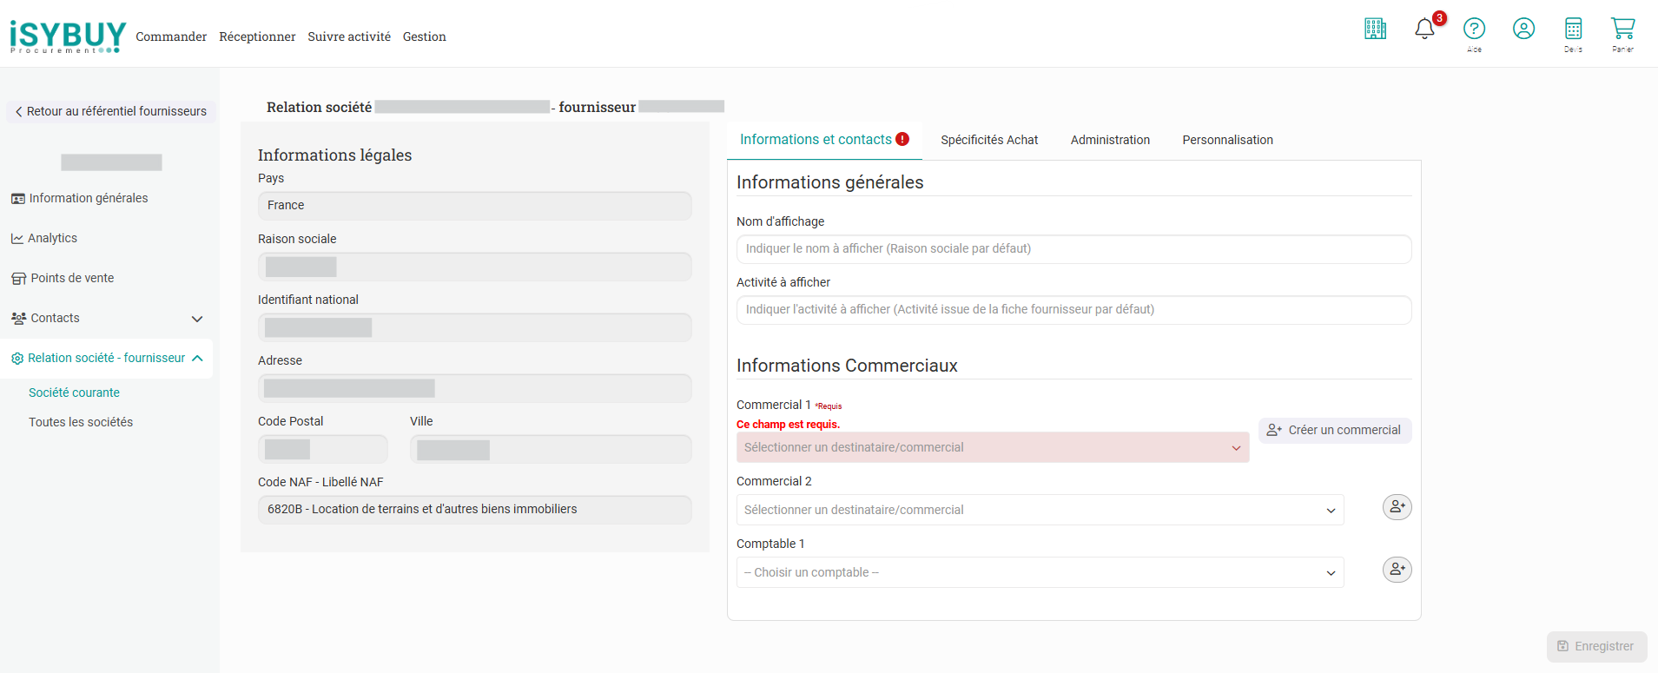
Task: Switch to the Spécificités Achat tab
Action: click(x=989, y=140)
